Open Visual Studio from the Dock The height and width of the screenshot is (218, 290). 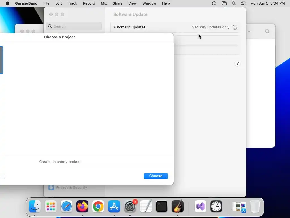[x=201, y=206]
